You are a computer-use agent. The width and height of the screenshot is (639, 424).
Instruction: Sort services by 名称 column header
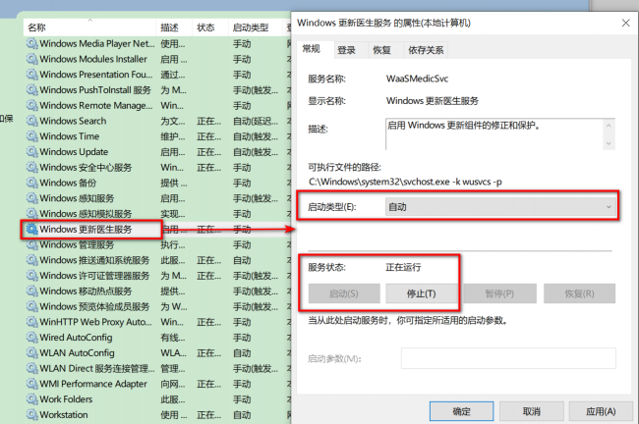[x=89, y=27]
